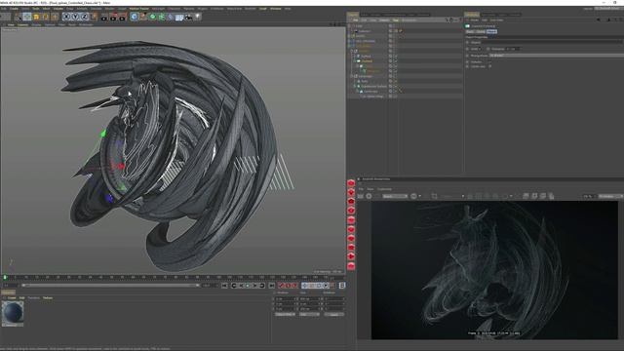Toggle the Z axis lock
624x351 pixels.
point(84,17)
